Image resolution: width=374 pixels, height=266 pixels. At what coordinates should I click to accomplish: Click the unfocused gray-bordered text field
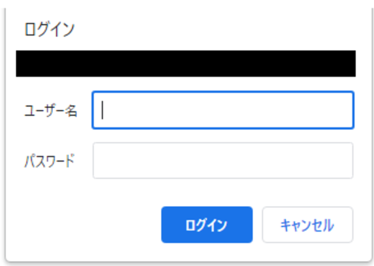(223, 160)
